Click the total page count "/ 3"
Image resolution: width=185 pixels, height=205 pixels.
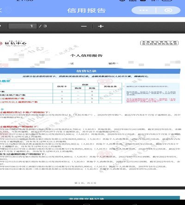[43, 26]
